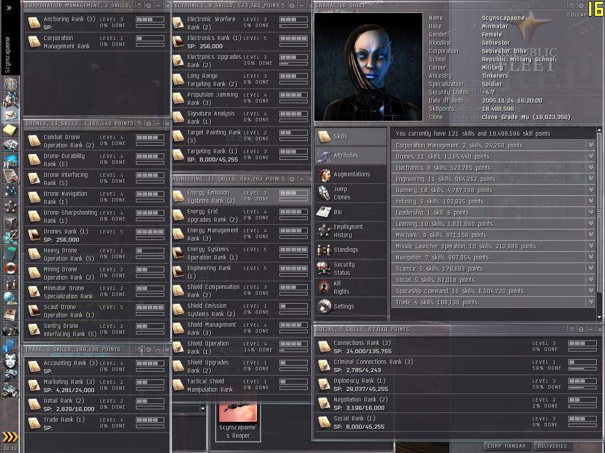Open the character sheet Vitruvian-man sidebar icon
Screen dimensions: 605x453
11,84
